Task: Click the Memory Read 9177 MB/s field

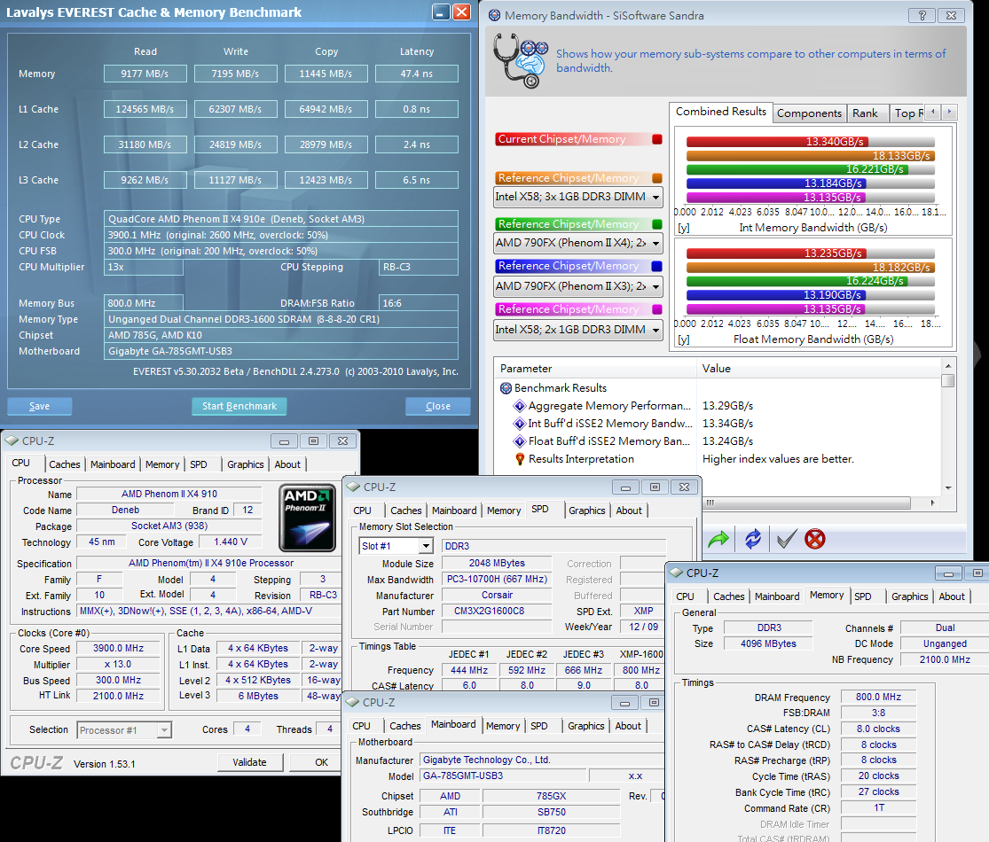Action: 145,74
